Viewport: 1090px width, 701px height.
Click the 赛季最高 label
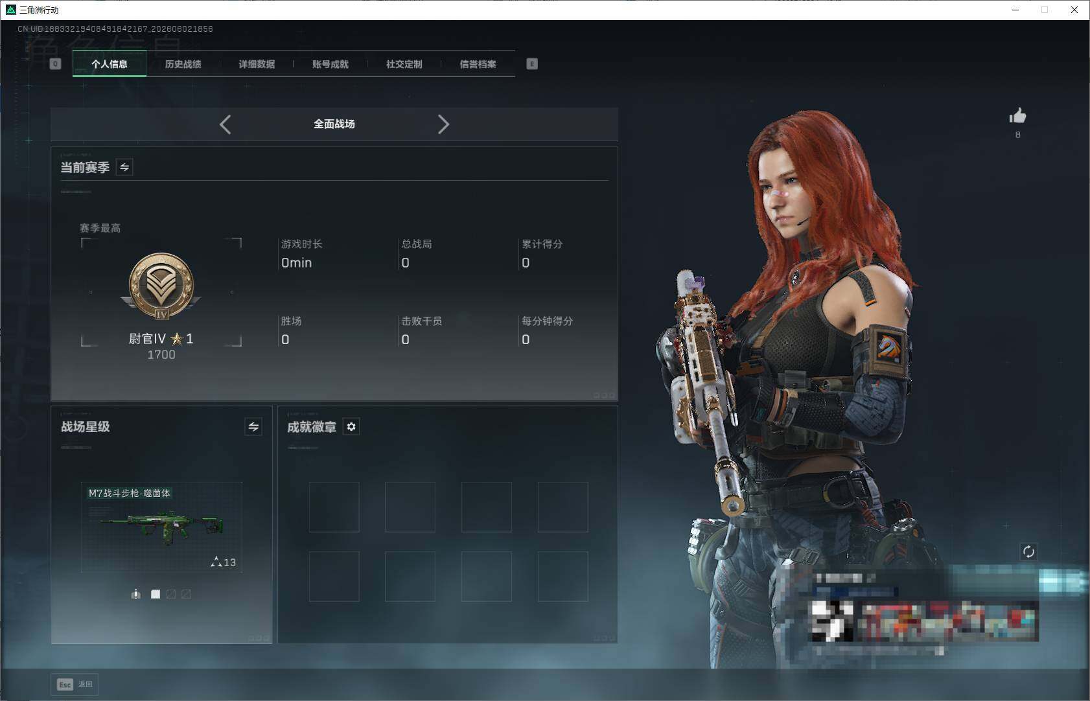[x=100, y=228]
